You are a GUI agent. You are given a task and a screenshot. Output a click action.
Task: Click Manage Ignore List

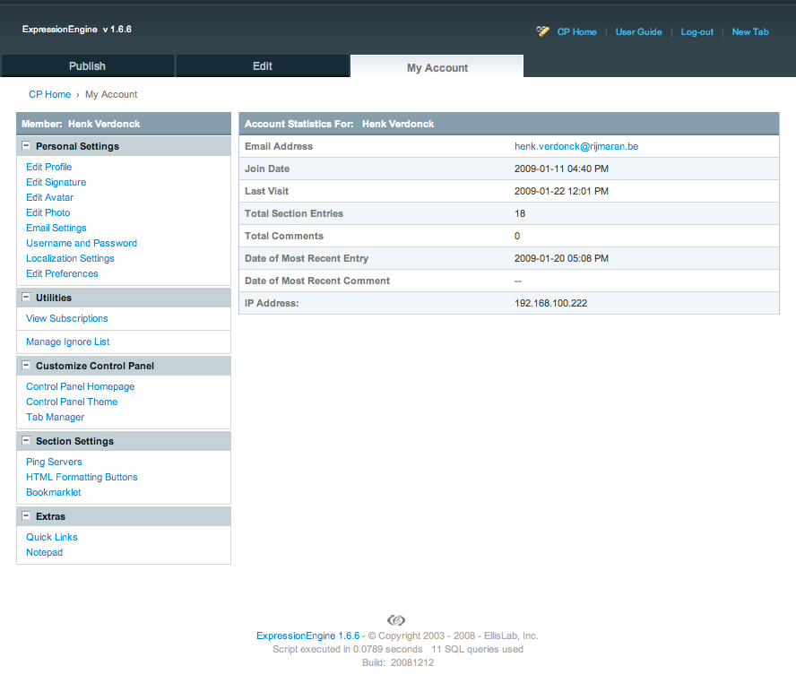tap(68, 342)
